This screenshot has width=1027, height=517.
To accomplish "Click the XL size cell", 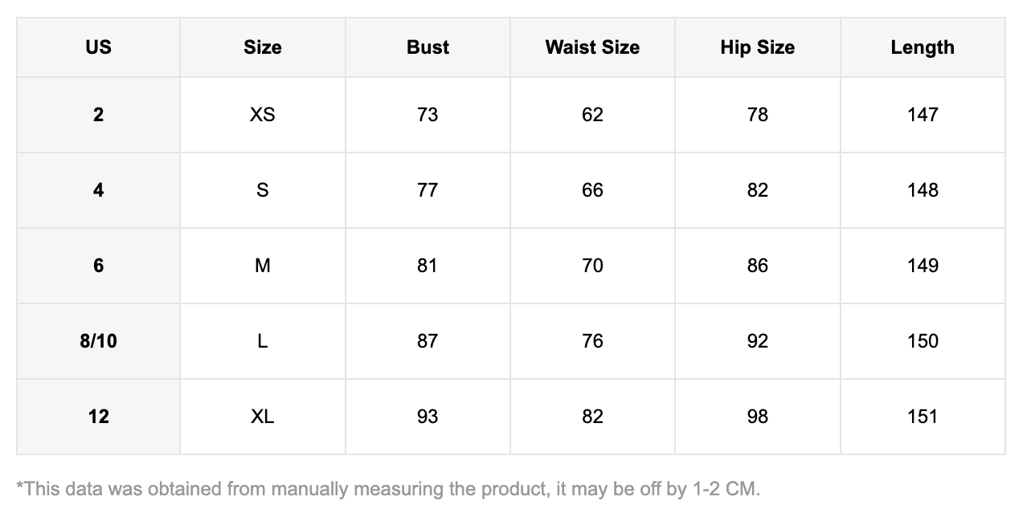I will (x=263, y=417).
